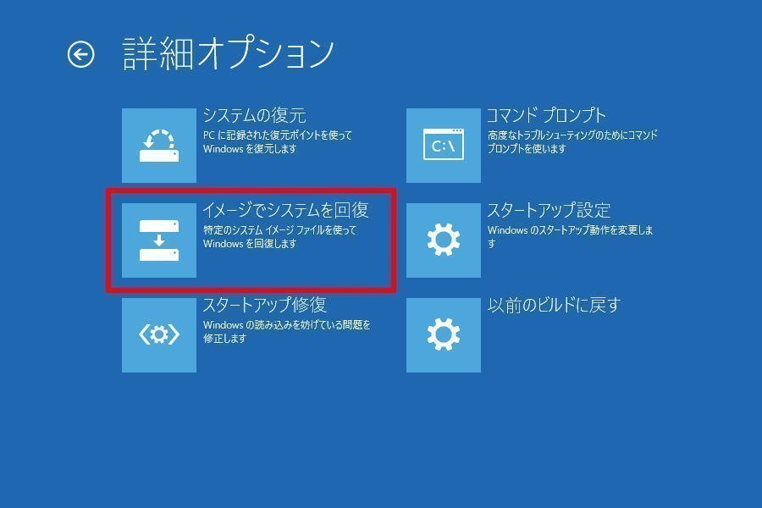The width and height of the screenshot is (762, 508).
Task: Select イメージでシステムを回復 title
Action: 286,211
